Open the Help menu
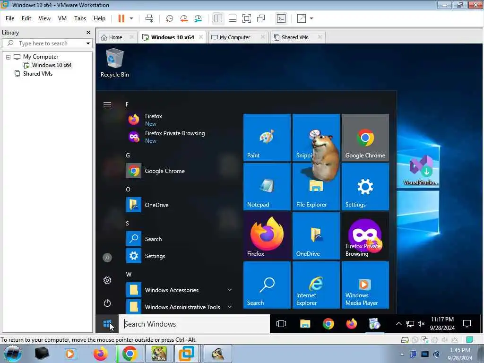 pos(99,18)
